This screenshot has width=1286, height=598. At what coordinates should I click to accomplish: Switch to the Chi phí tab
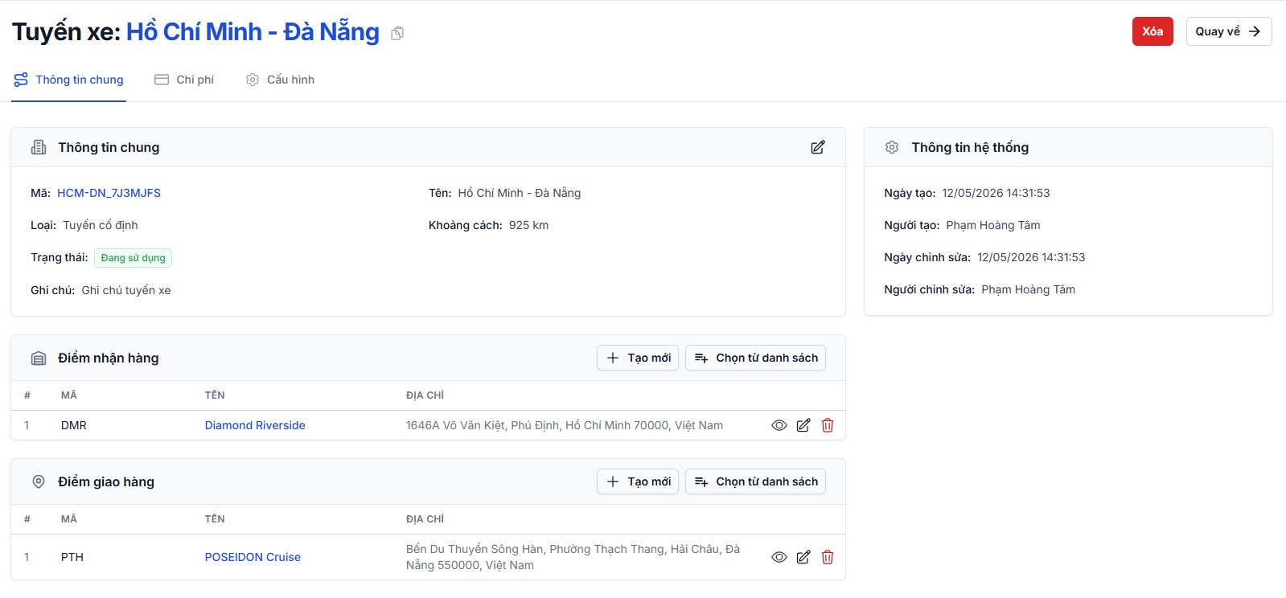click(x=184, y=80)
